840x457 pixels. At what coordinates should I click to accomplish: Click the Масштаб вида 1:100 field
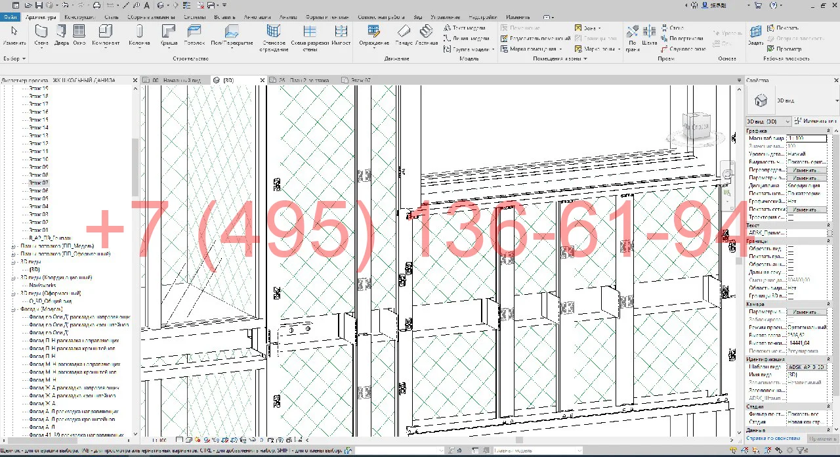point(807,139)
